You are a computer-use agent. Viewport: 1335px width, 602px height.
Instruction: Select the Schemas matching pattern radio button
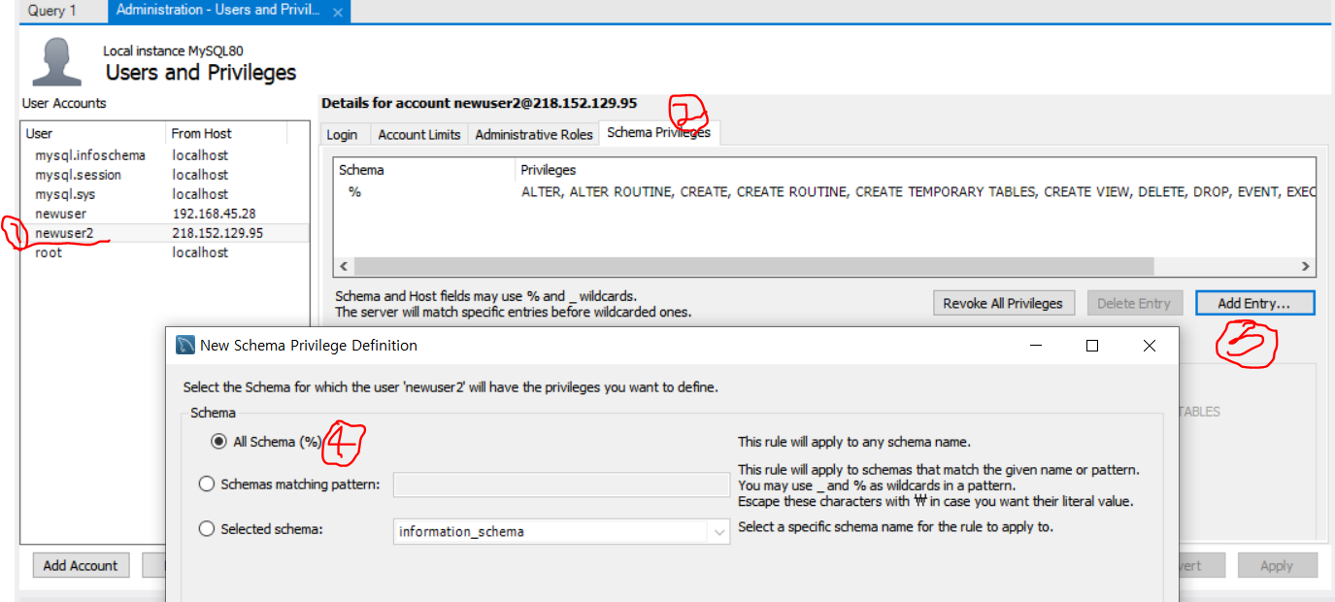(206, 484)
